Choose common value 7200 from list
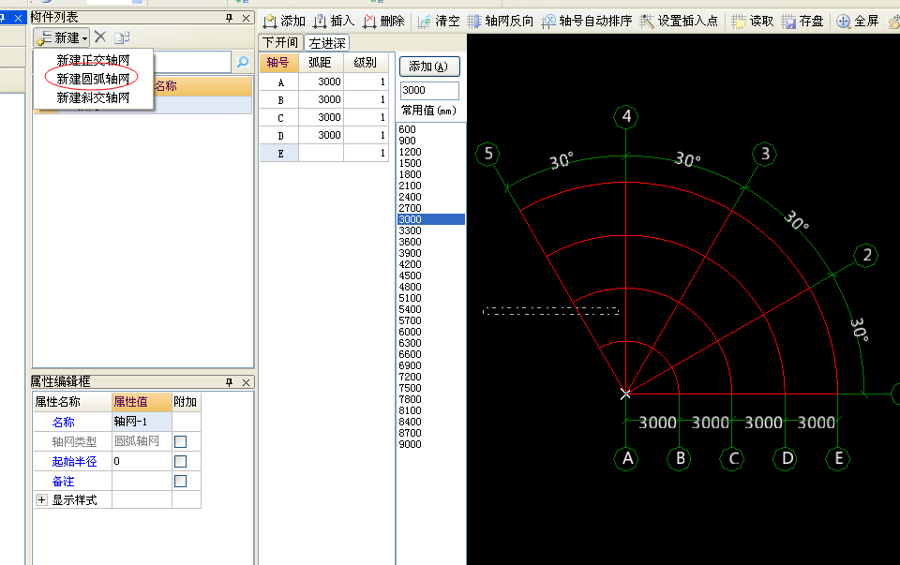The image size is (900, 565). (430, 377)
